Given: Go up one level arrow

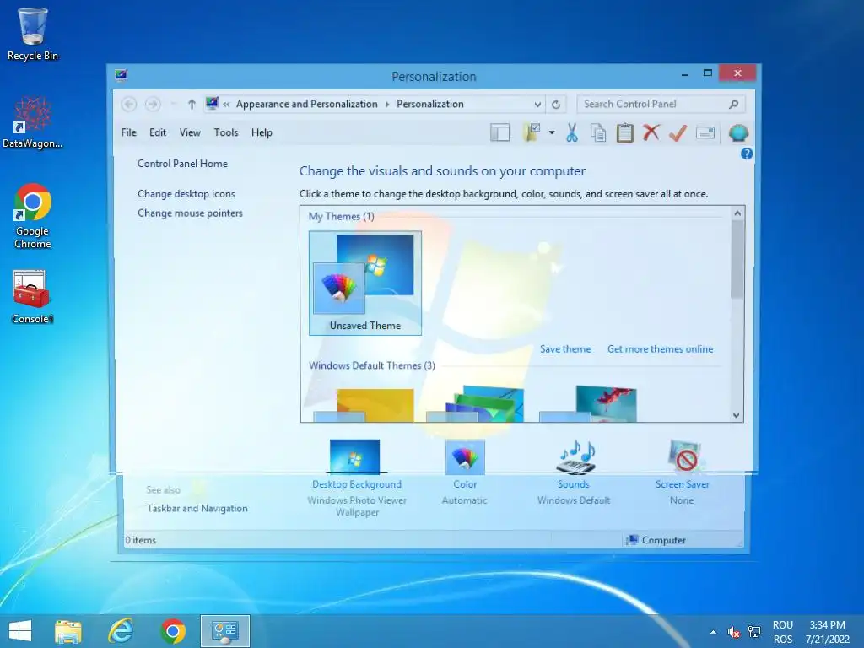Looking at the screenshot, I should [x=192, y=104].
